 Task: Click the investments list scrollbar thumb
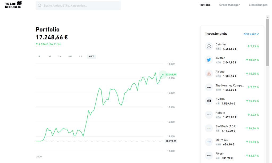(x=267, y=42)
